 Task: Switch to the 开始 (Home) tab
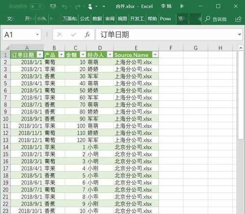(27, 19)
